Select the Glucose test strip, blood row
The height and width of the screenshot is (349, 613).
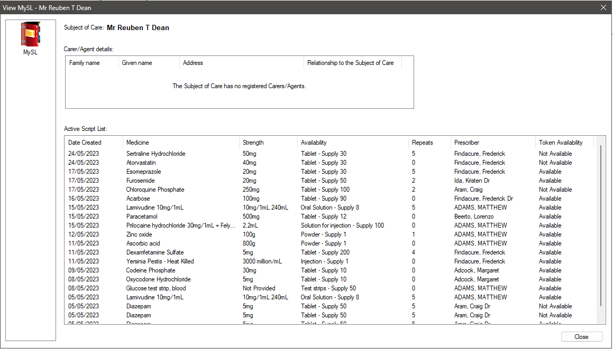click(x=331, y=288)
